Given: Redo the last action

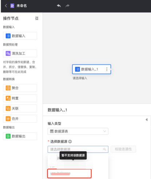Looking at the screenshot, I should click(67, 5).
